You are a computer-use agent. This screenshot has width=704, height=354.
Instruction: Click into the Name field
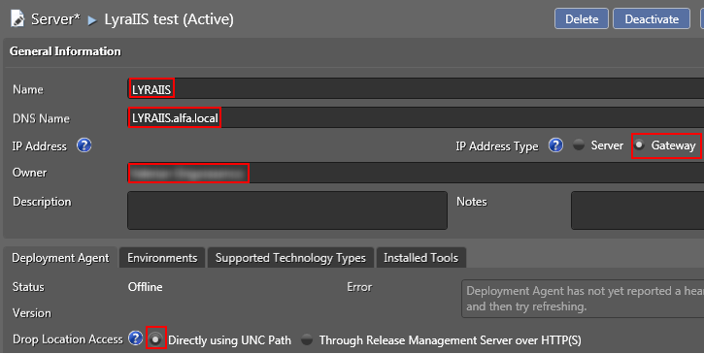tap(416, 88)
